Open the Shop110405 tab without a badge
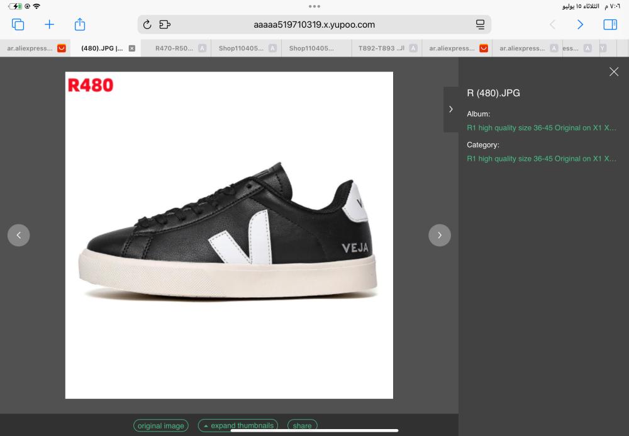The height and width of the screenshot is (436, 629). click(316, 48)
